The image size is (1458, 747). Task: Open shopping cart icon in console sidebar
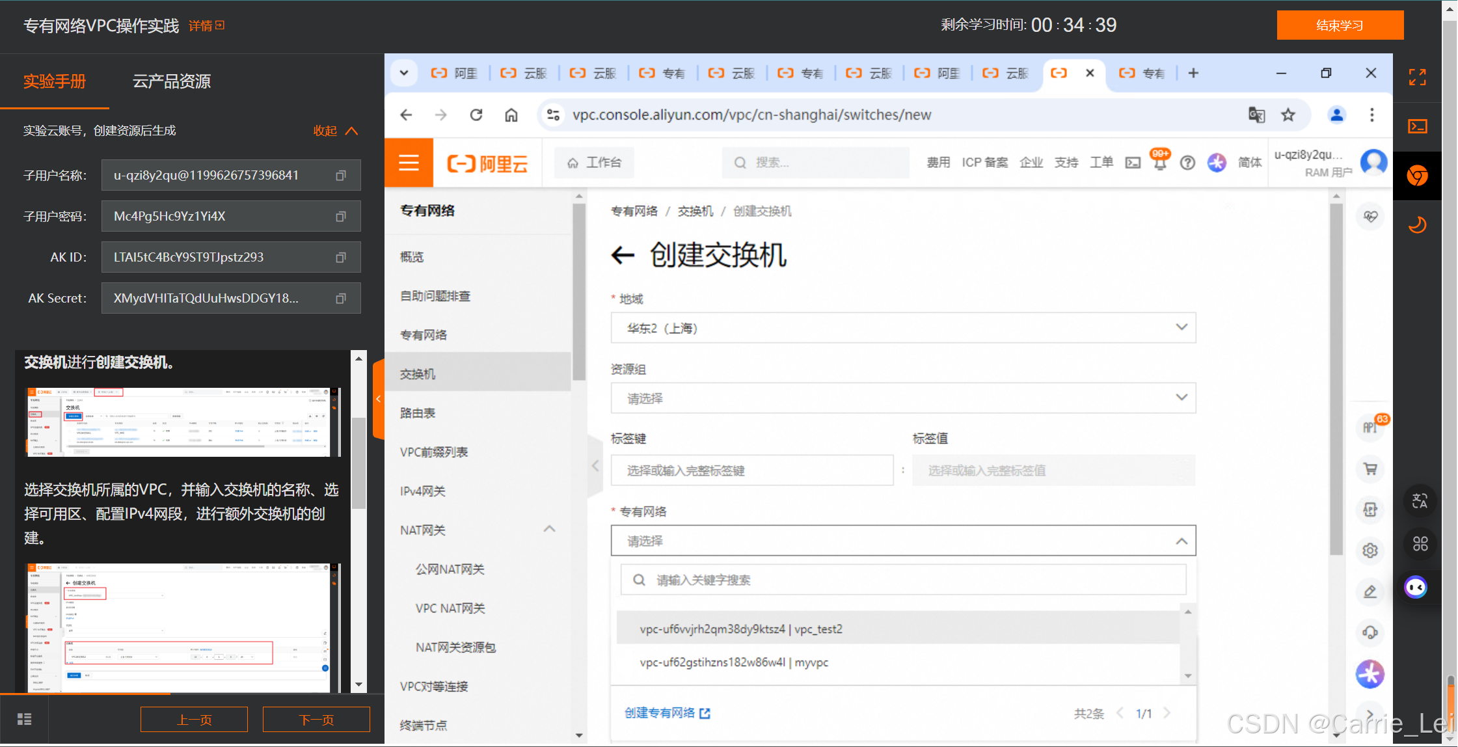[x=1370, y=469]
